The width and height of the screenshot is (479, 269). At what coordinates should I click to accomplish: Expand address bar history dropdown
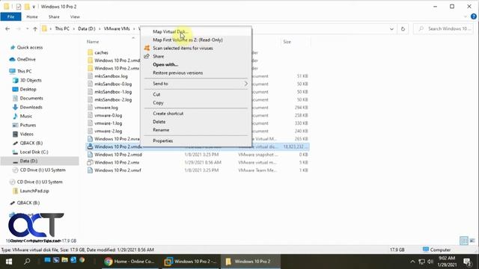[391, 28]
